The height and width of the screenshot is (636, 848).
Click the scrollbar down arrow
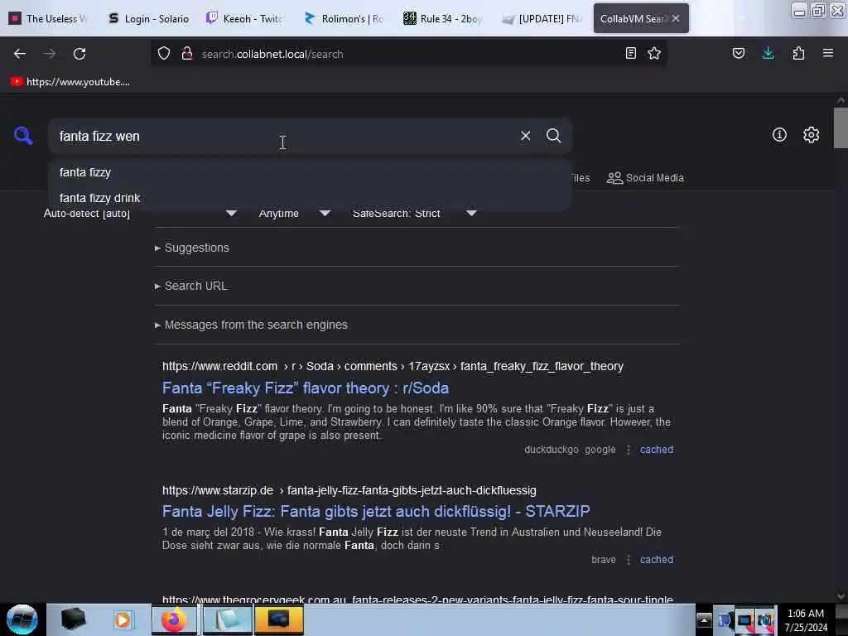841,596
